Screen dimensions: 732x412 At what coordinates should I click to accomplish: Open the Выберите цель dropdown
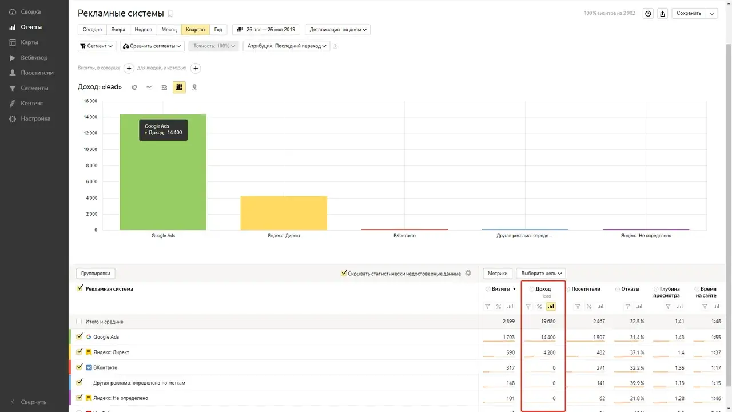[541, 274]
